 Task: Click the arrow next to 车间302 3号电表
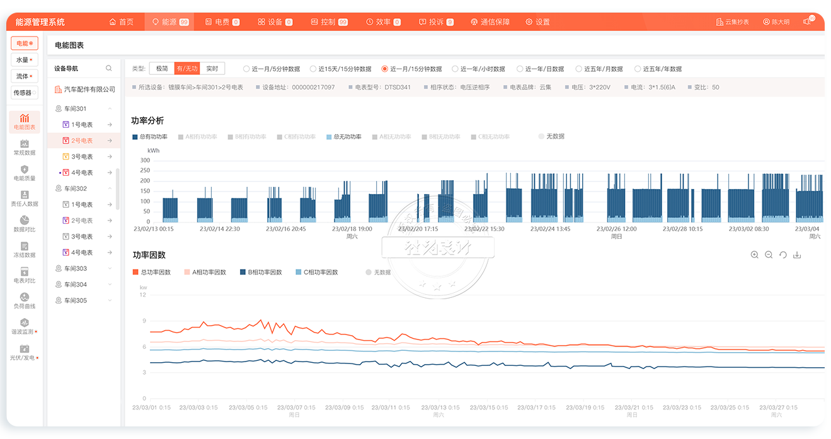click(110, 237)
